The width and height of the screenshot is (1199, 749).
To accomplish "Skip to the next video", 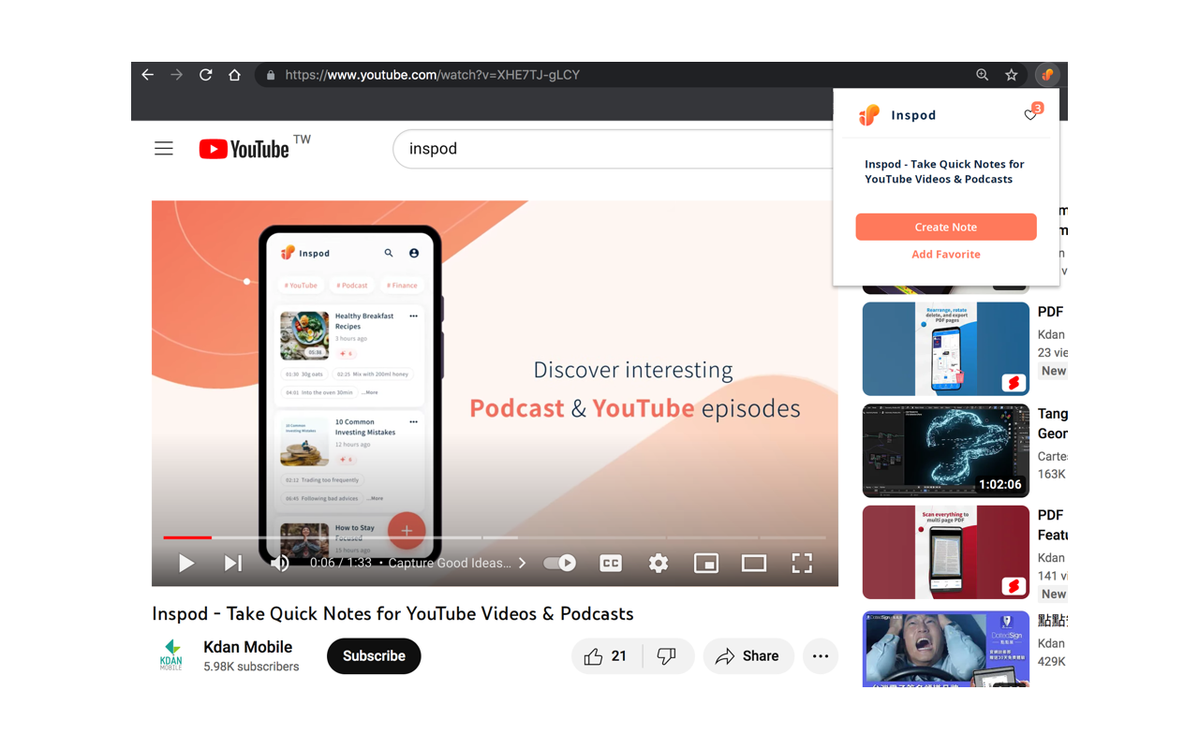I will click(231, 563).
